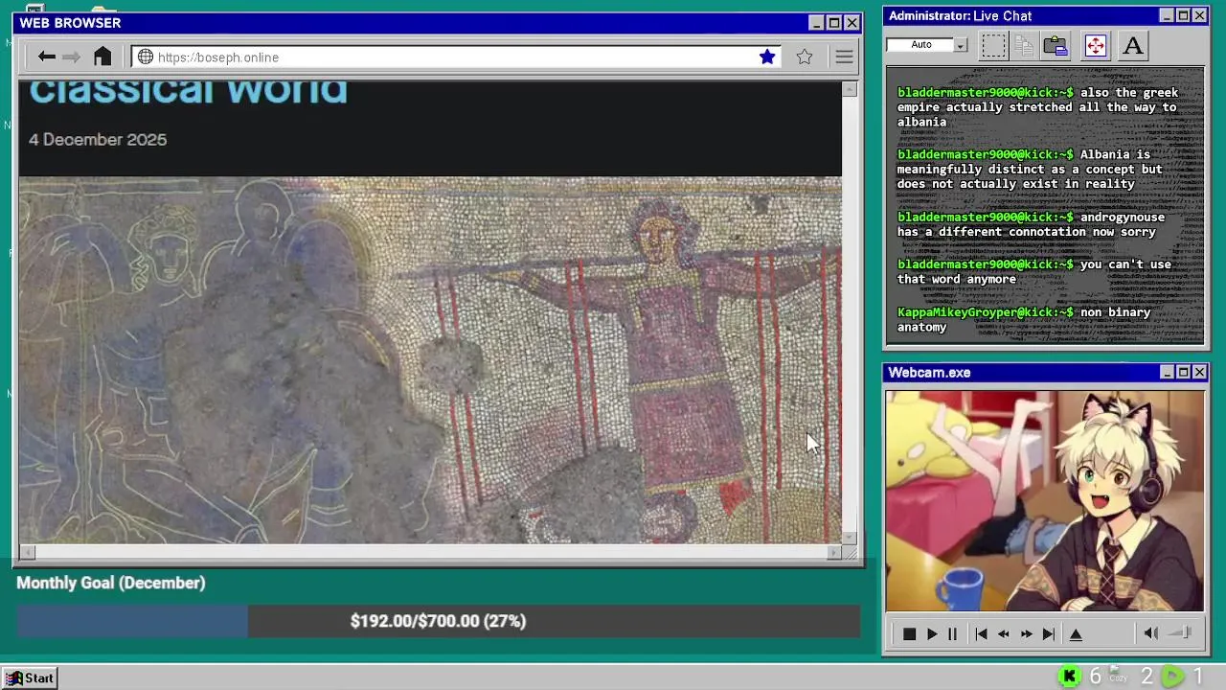Click the '4 December 2025' date text
The image size is (1226, 690).
98,140
